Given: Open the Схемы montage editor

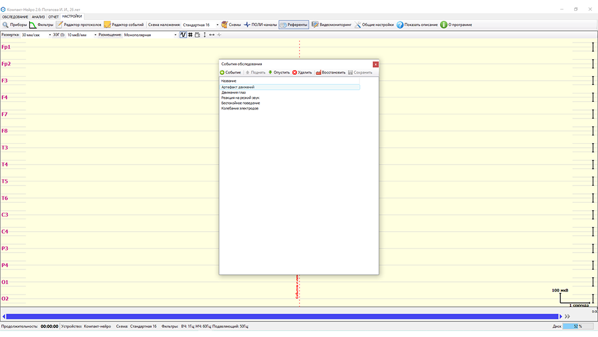Looking at the screenshot, I should (231, 25).
